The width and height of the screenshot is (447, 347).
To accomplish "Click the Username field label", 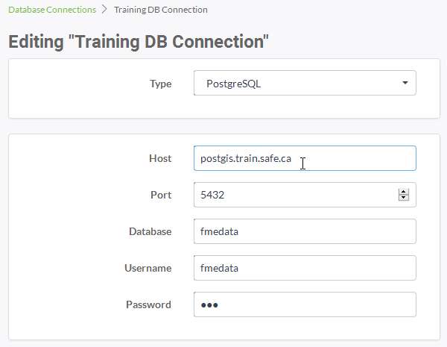I will pos(148,268).
